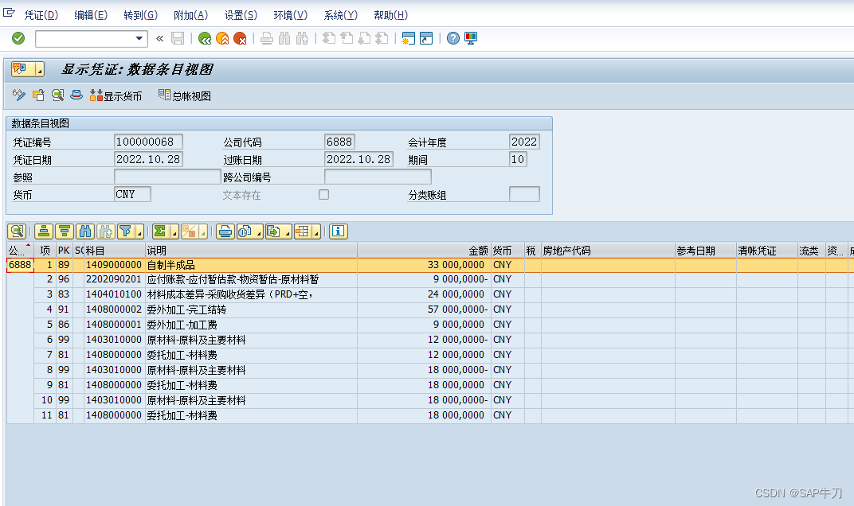Click account 1404010100 in row 3
Image resolution: width=854 pixels, height=506 pixels.
[114, 294]
